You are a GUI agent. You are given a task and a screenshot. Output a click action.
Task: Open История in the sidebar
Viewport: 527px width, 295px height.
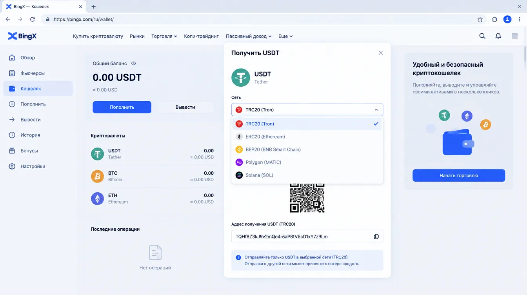38,135
